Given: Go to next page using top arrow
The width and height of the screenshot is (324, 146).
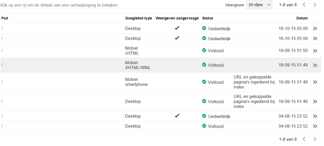Looking at the screenshot, I should (315, 5).
